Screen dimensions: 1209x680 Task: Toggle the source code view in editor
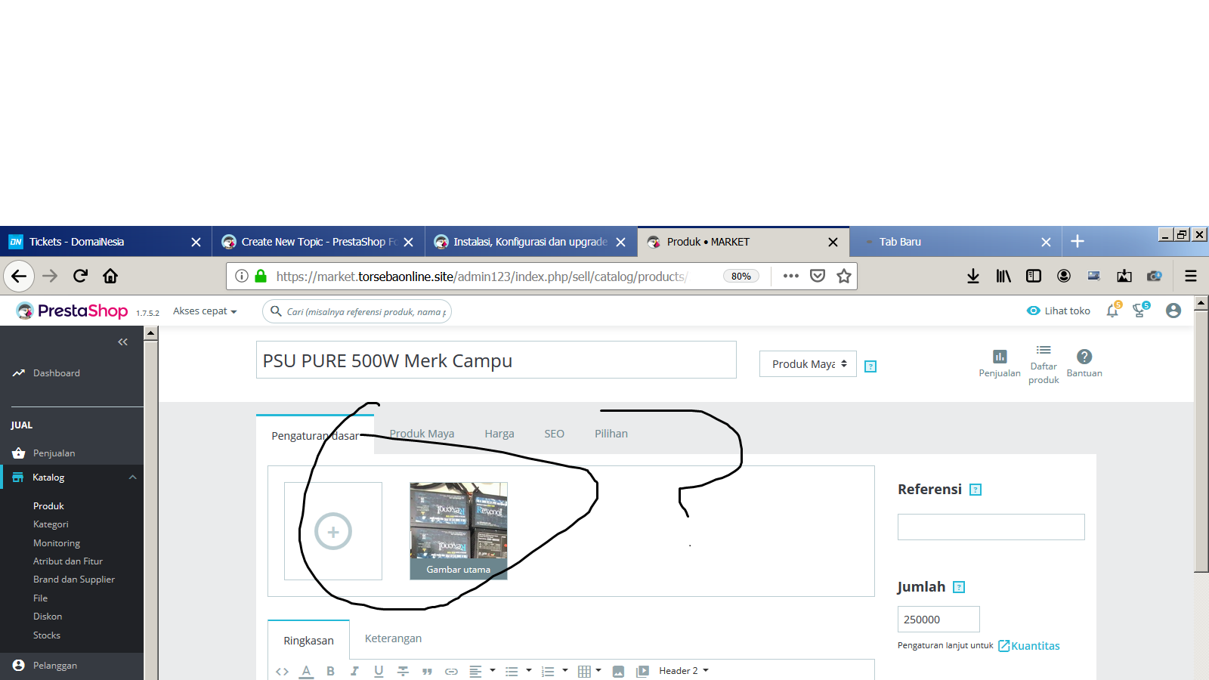[282, 671]
